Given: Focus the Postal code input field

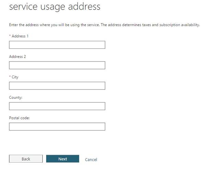Looking at the screenshot, I should point(57,127).
